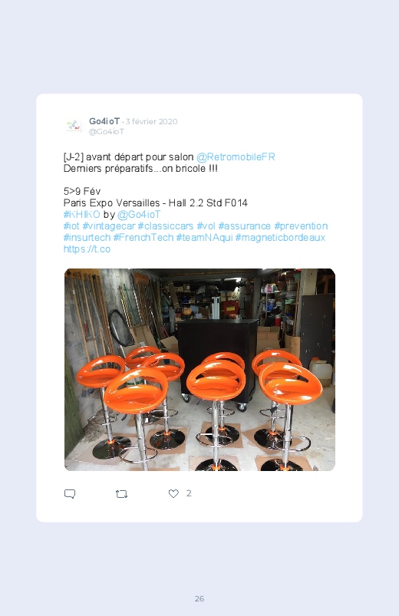Open the https://t.co short link
This screenshot has height=616, width=399.
[87, 249]
